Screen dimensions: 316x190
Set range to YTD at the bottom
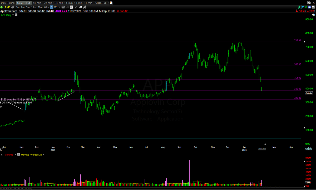pyautogui.click(x=7, y=189)
